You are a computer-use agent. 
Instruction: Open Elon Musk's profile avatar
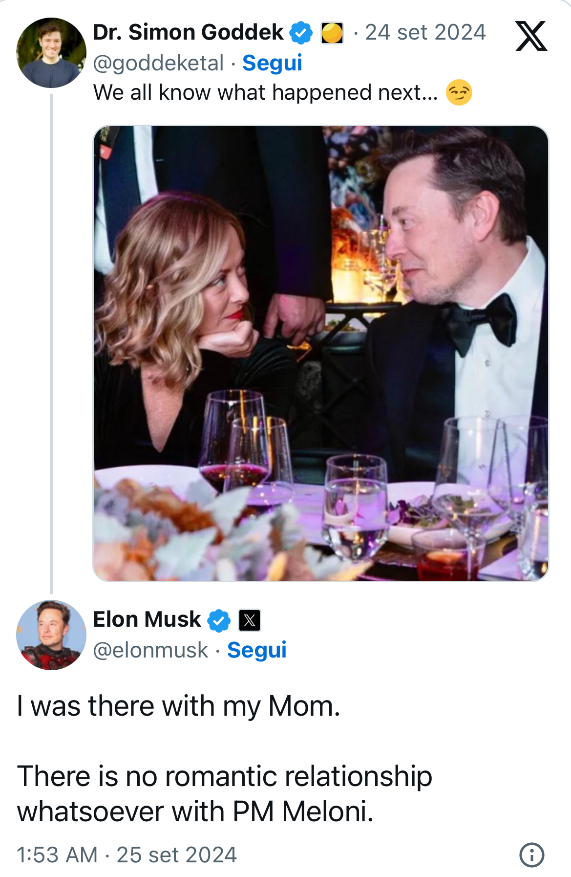[51, 635]
